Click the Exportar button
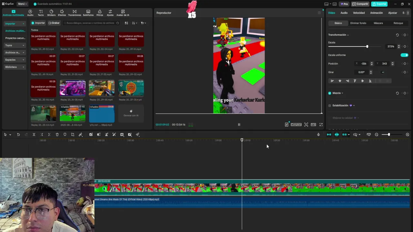This screenshot has width=413, height=232. 379,4
